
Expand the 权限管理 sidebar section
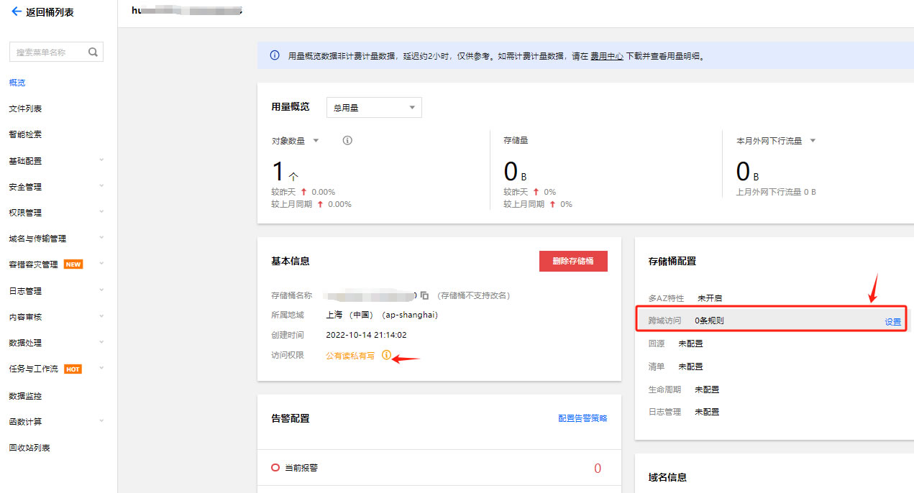pos(56,213)
